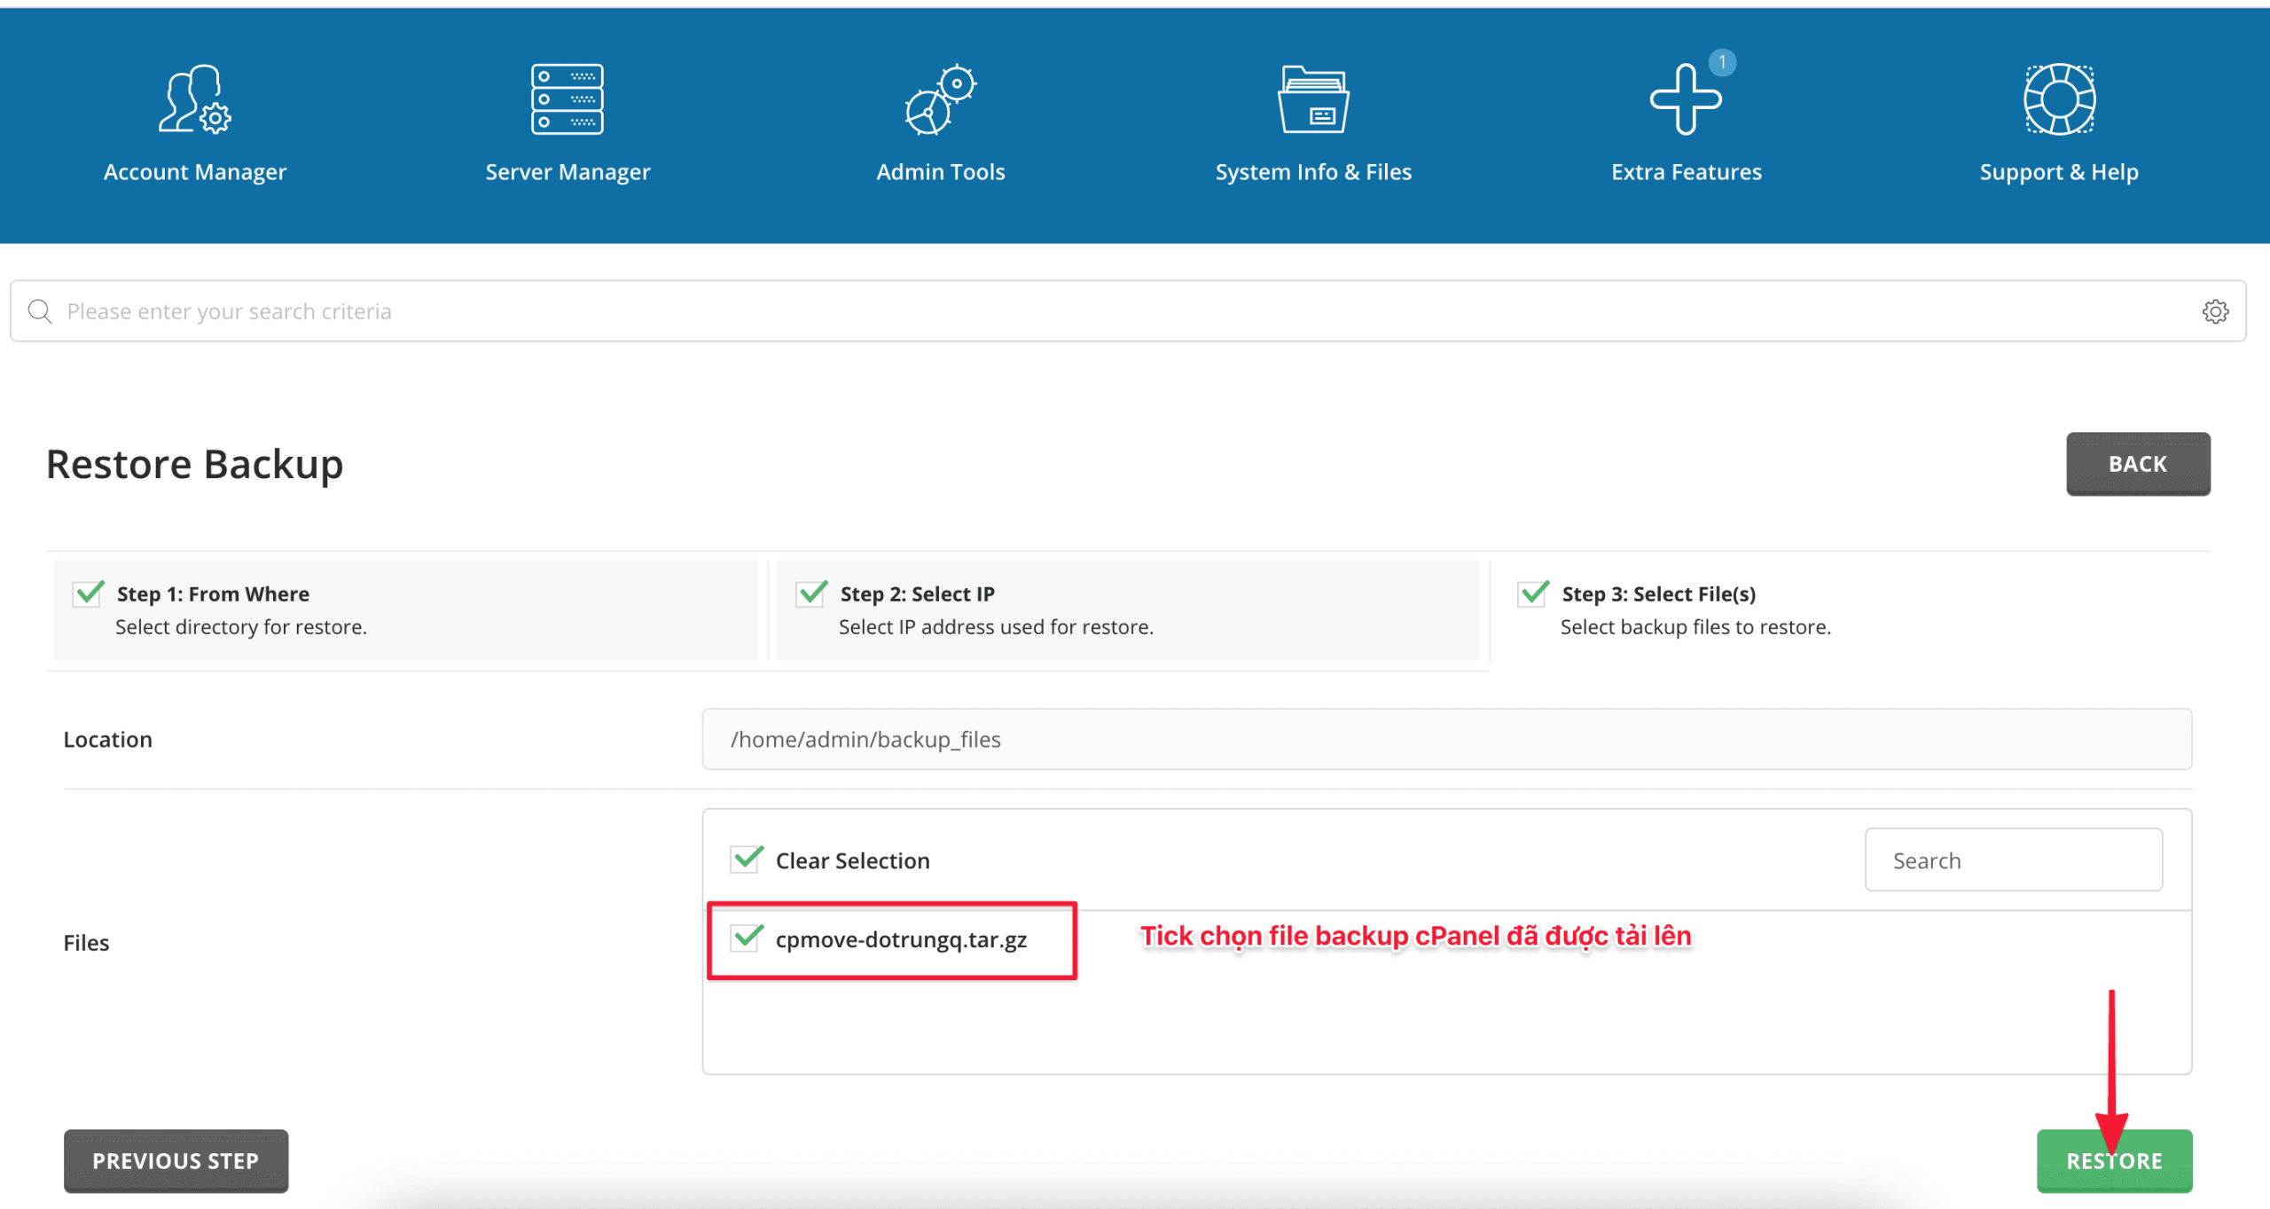Toggle the Clear Selection checkbox

[x=746, y=860]
